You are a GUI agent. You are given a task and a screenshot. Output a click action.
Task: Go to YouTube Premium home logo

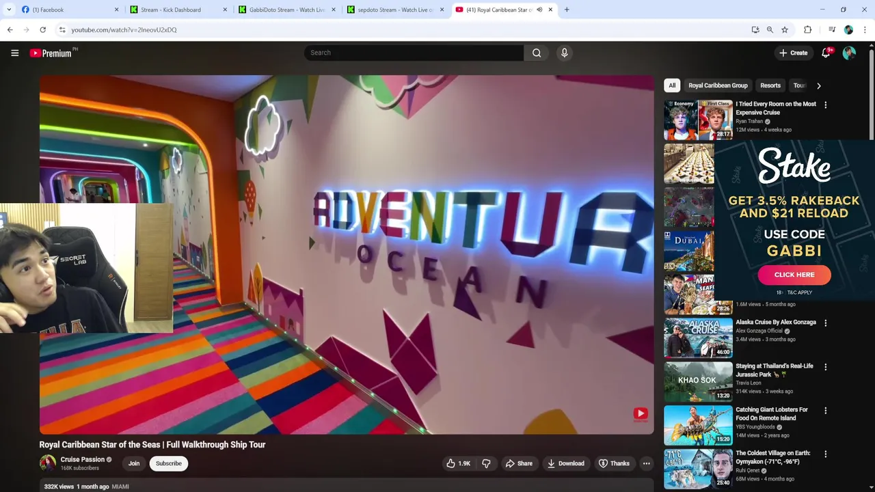coord(51,53)
